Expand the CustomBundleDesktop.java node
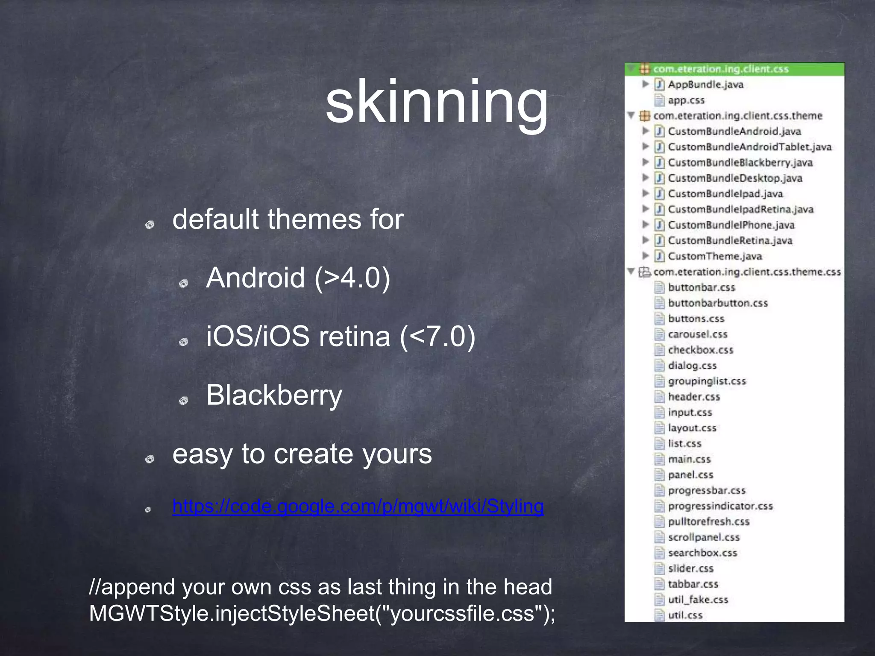Screen dimensions: 875x656 click(646, 178)
